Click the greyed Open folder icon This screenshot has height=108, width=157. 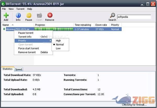pyautogui.click(x=39, y=15)
